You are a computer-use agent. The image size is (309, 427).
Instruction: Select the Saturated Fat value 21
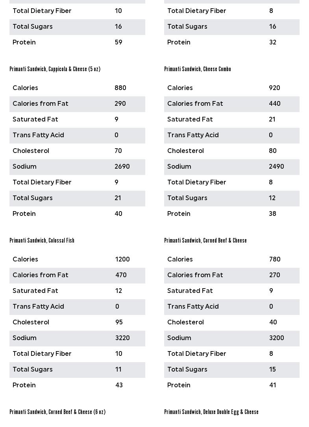click(x=272, y=120)
